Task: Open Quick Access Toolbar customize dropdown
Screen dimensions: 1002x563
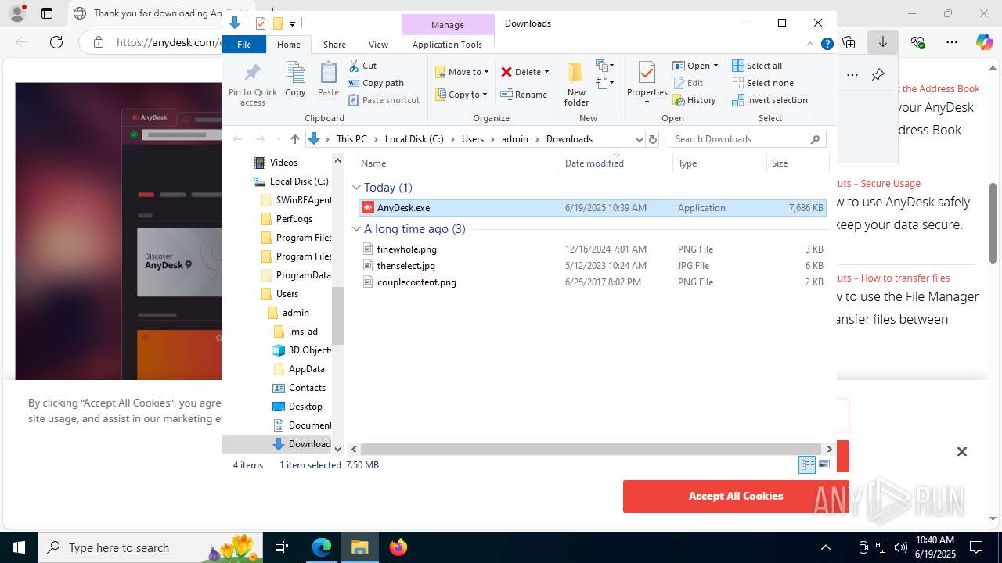Action: tap(292, 23)
